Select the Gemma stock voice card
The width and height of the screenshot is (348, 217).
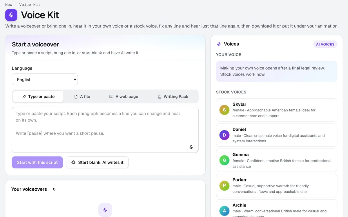277,160
